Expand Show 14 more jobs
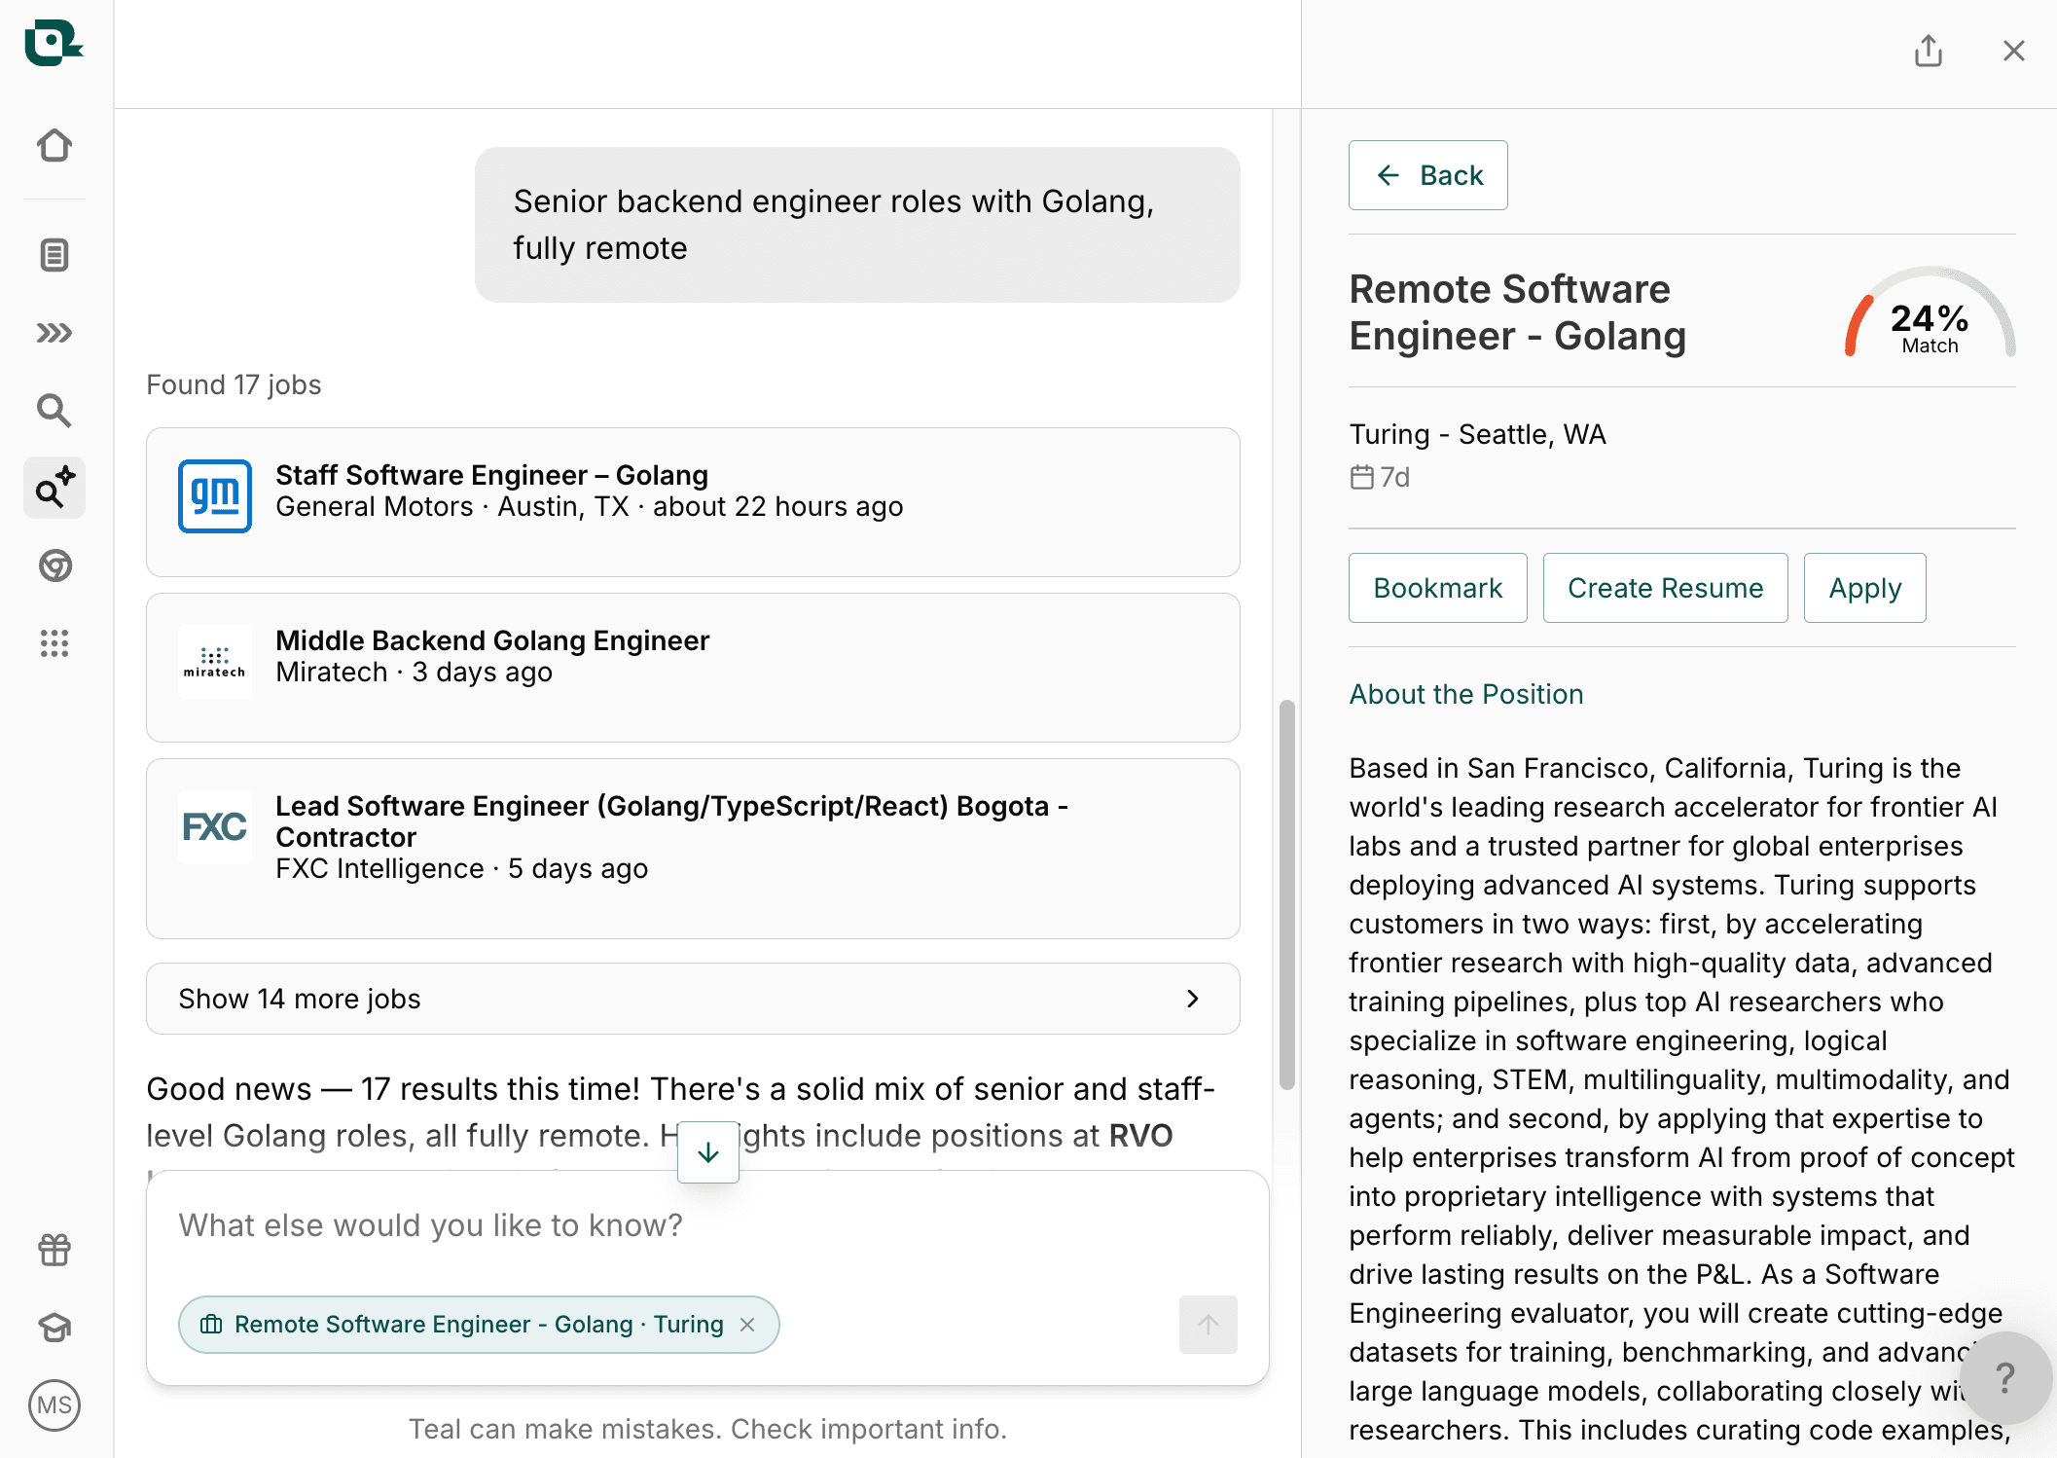 tap(693, 999)
